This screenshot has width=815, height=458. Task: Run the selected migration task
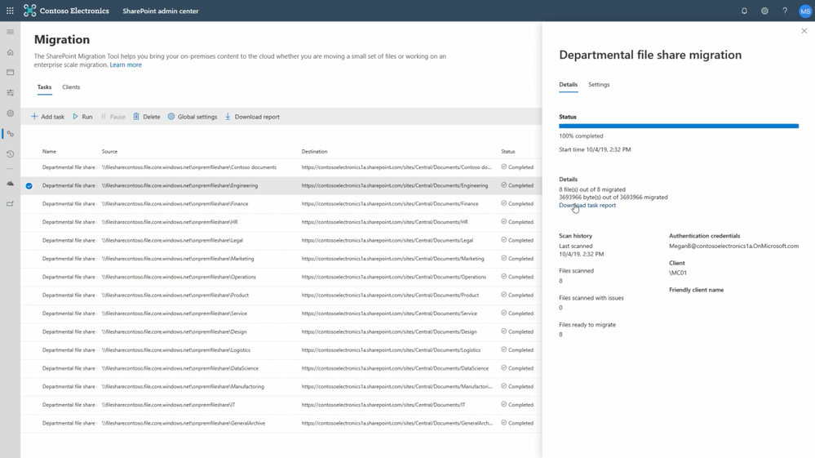pyautogui.click(x=82, y=117)
